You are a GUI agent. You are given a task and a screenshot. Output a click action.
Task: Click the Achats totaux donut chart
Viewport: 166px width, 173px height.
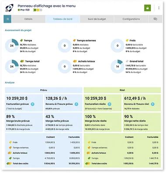click(x=65, y=66)
